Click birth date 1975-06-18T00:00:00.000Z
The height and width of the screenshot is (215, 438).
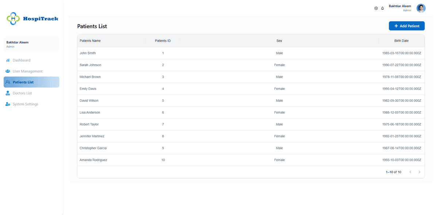coord(401,124)
